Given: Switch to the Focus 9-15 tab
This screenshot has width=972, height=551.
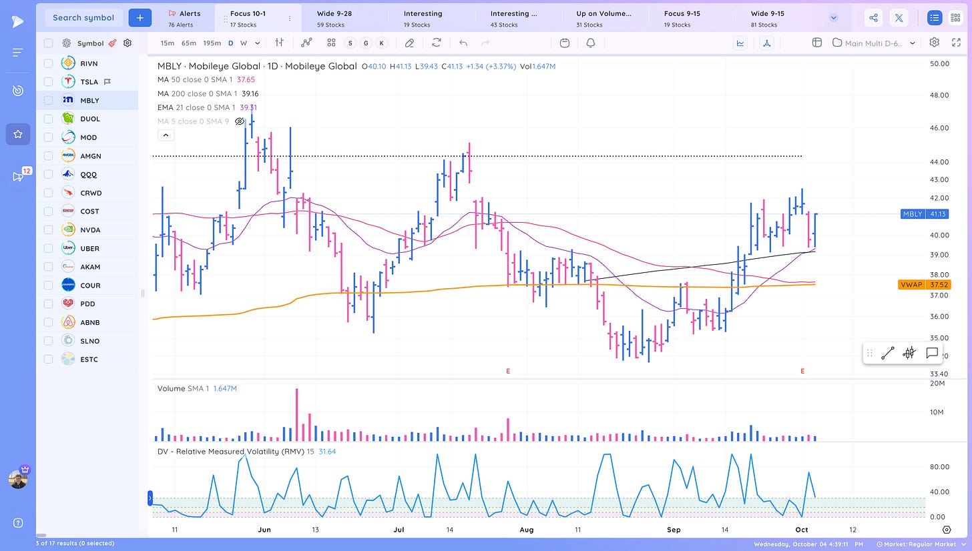Looking at the screenshot, I should (x=691, y=18).
